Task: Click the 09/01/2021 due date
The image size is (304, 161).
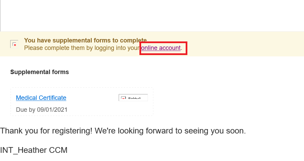Action: [x=52, y=110]
